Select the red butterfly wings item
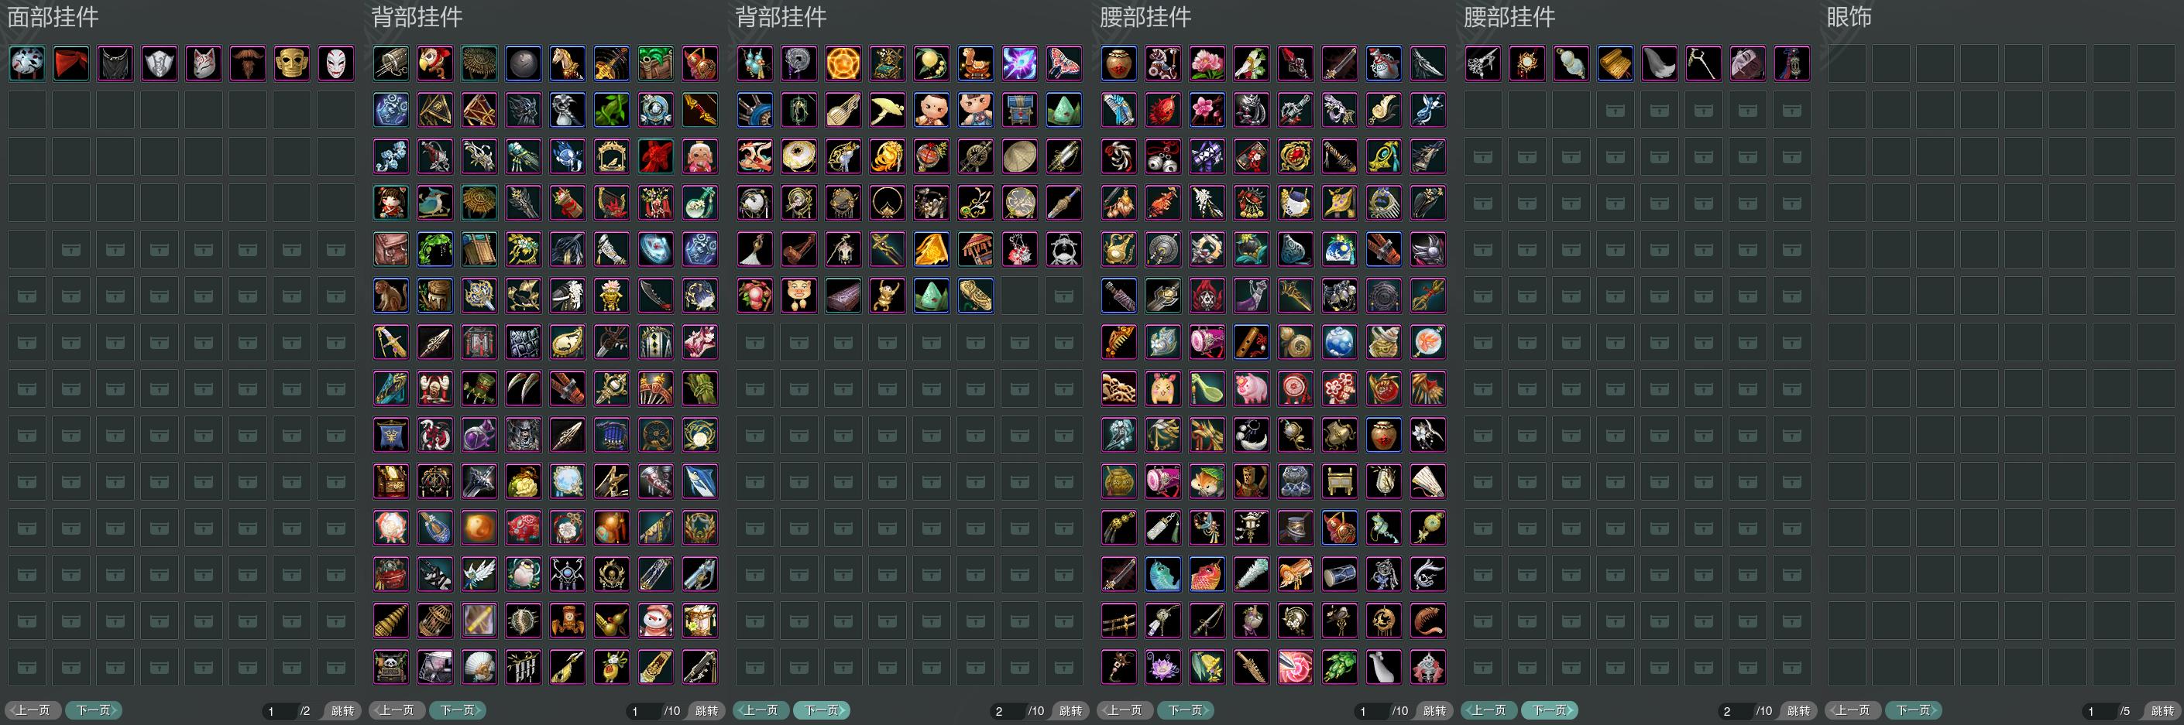 click(x=1064, y=63)
